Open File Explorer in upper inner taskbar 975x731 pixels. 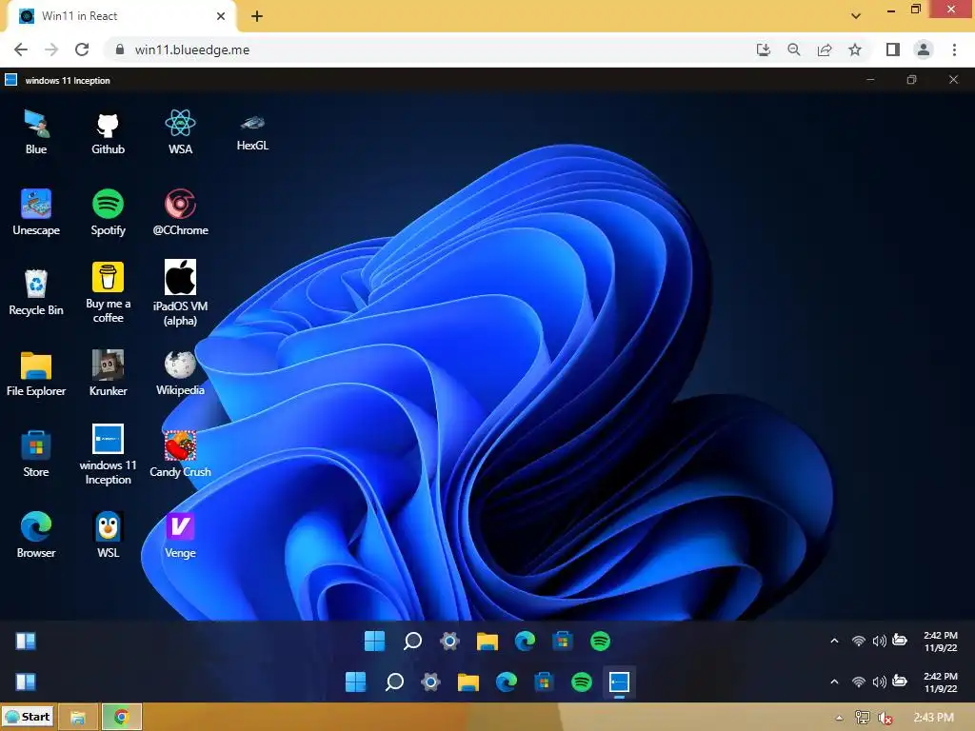(487, 641)
